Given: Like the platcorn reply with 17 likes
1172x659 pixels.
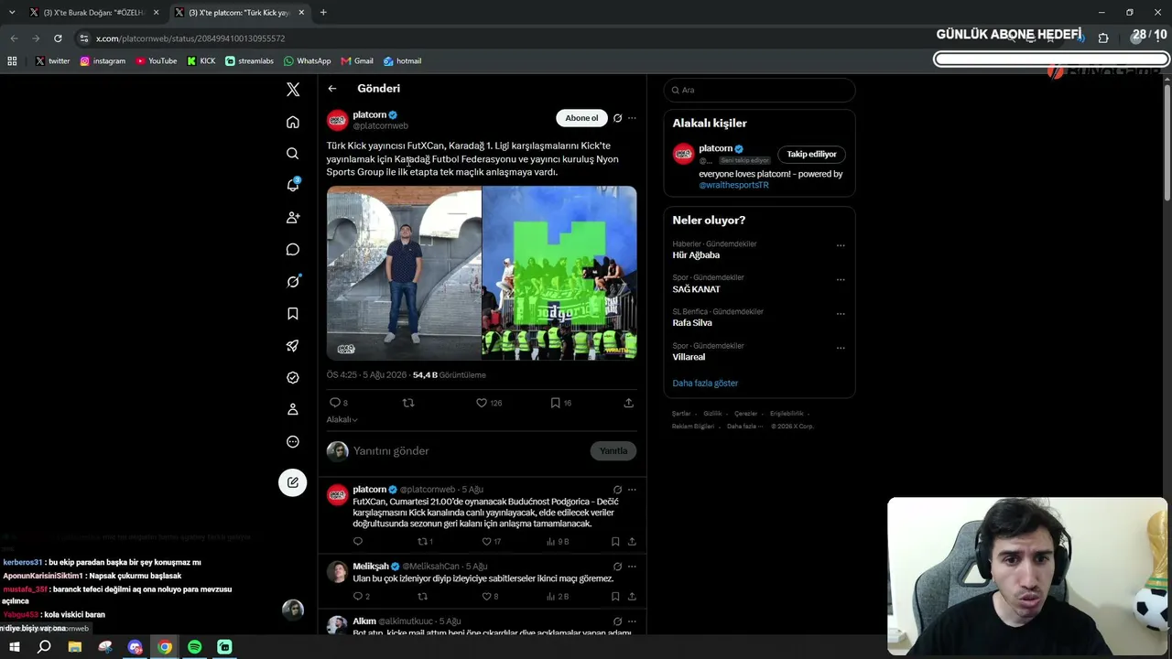Looking at the screenshot, I should coord(487,542).
